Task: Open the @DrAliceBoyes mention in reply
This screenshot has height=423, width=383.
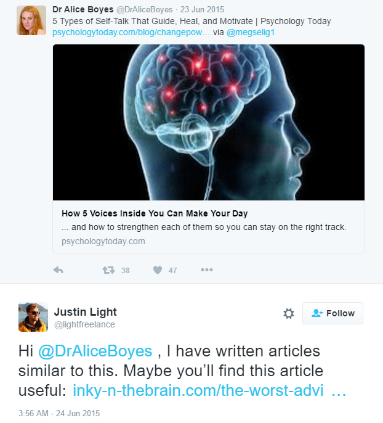Action: pyautogui.click(x=95, y=351)
